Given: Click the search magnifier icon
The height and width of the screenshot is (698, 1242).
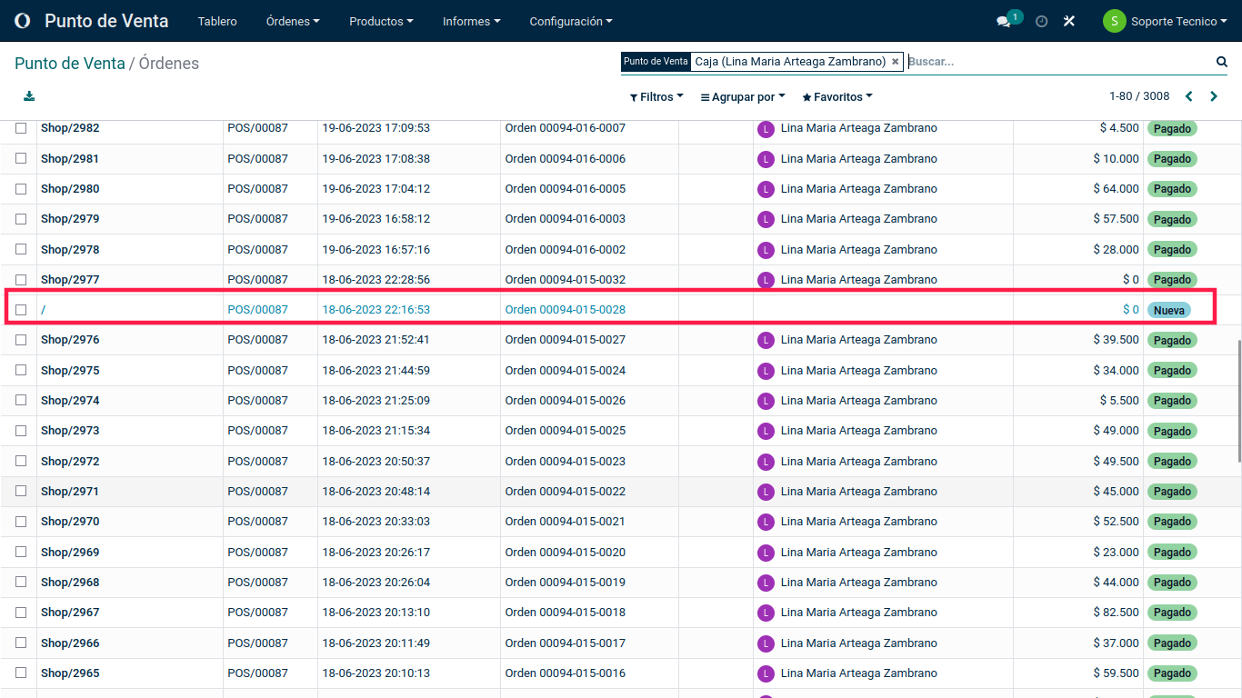Looking at the screenshot, I should [1222, 62].
